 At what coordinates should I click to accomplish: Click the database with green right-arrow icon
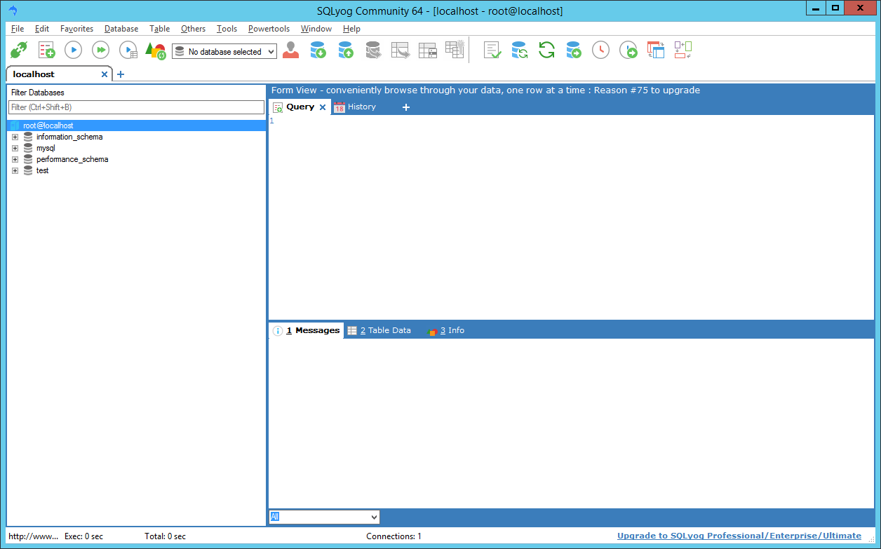[574, 50]
